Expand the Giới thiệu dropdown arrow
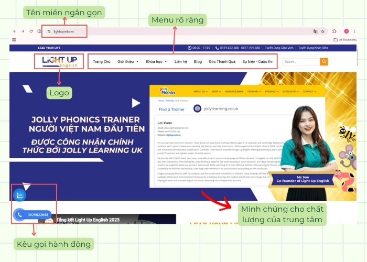Viewport: 367px width, 262px height. point(137,62)
